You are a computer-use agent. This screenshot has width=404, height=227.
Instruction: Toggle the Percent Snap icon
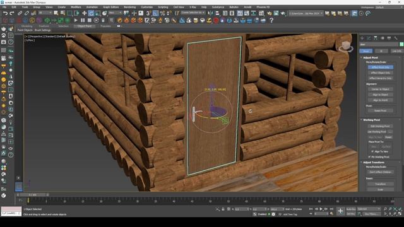[x=162, y=13]
